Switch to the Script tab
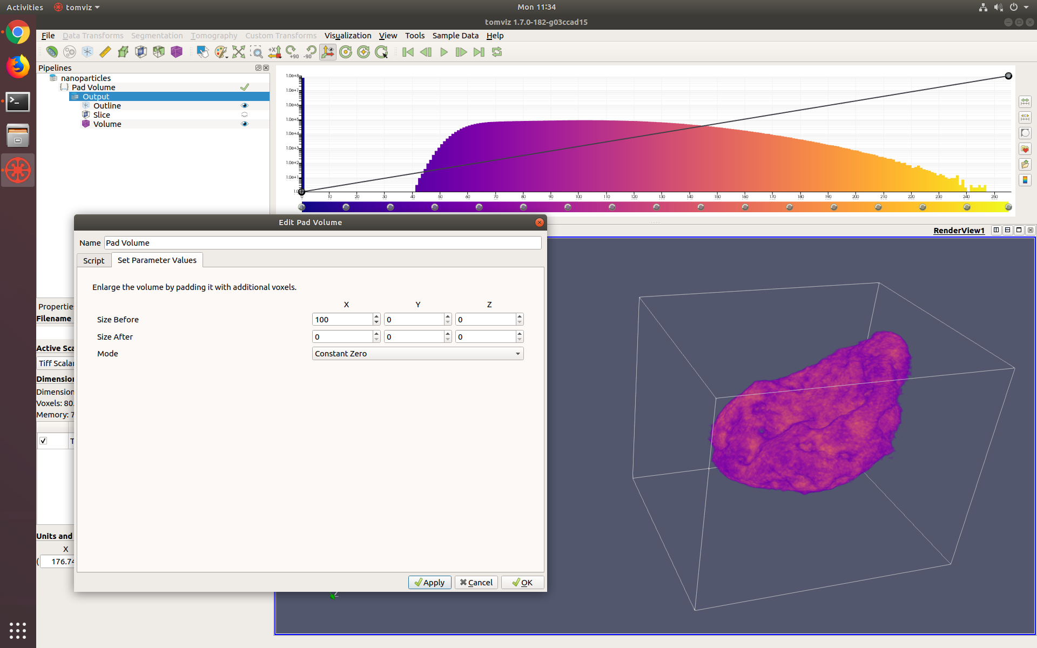This screenshot has width=1037, height=648. 93,260
